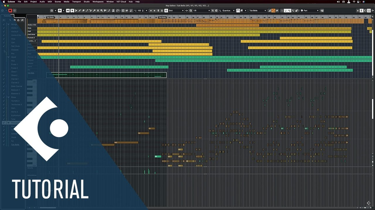The image size is (375, 210).
Task: Click the first up-arrow nudge icon
Action: (x=151, y=10)
